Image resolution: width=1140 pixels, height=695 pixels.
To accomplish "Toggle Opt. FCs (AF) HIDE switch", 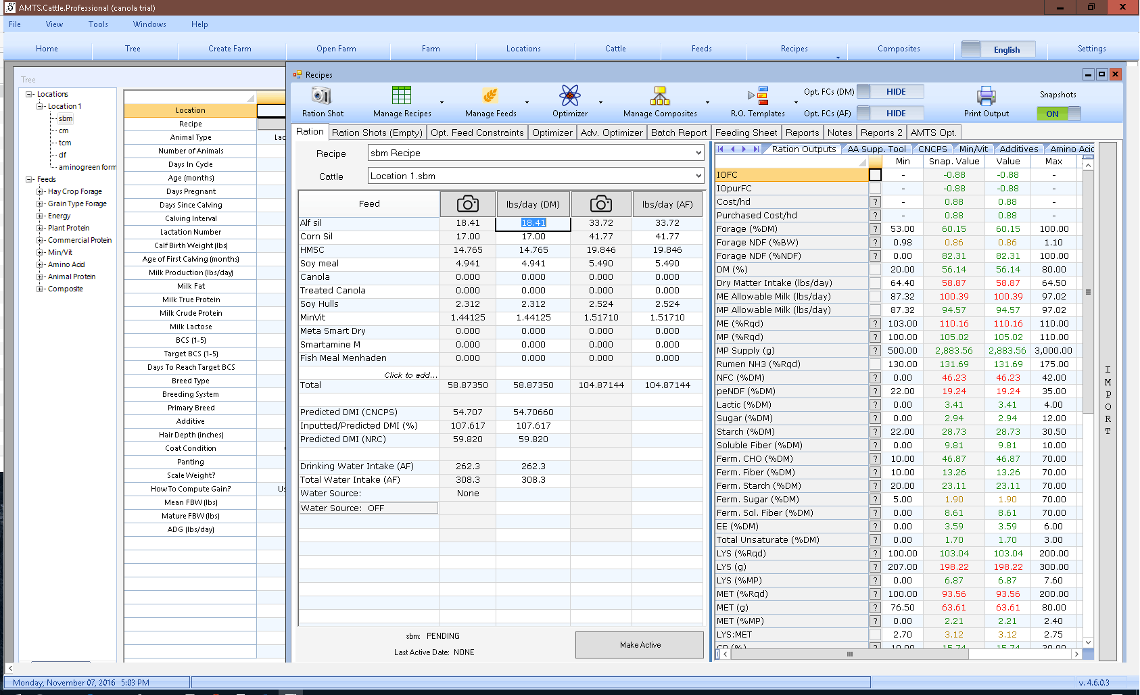I will [x=890, y=114].
